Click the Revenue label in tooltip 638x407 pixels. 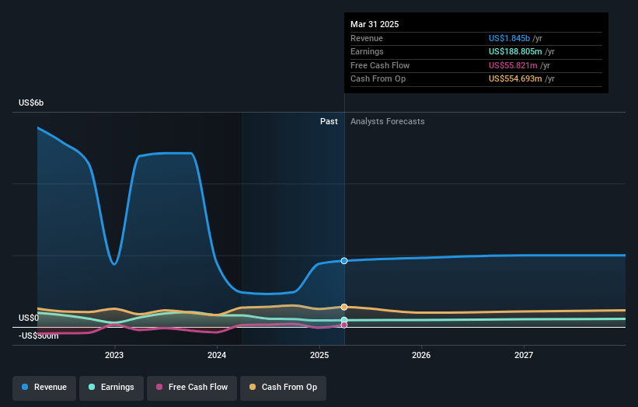click(x=367, y=38)
